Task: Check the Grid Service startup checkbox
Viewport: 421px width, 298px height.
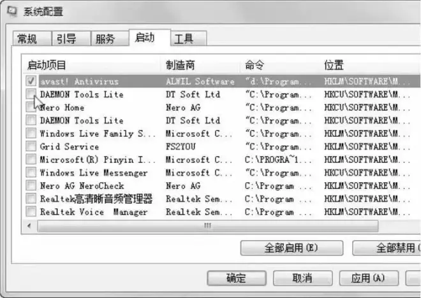Action: click(x=31, y=146)
